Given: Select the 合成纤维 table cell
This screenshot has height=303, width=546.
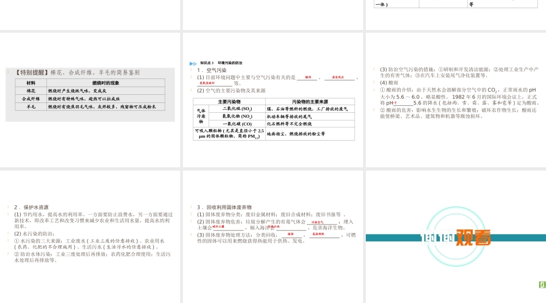Looking at the screenshot, I should (31, 99).
